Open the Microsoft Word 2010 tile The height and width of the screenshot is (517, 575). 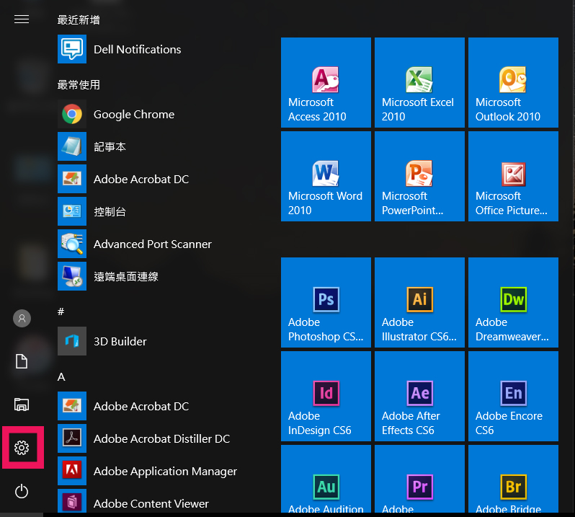click(326, 177)
